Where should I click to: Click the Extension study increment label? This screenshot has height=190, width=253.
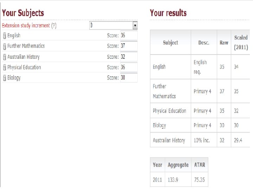pyautogui.click(x=26, y=26)
